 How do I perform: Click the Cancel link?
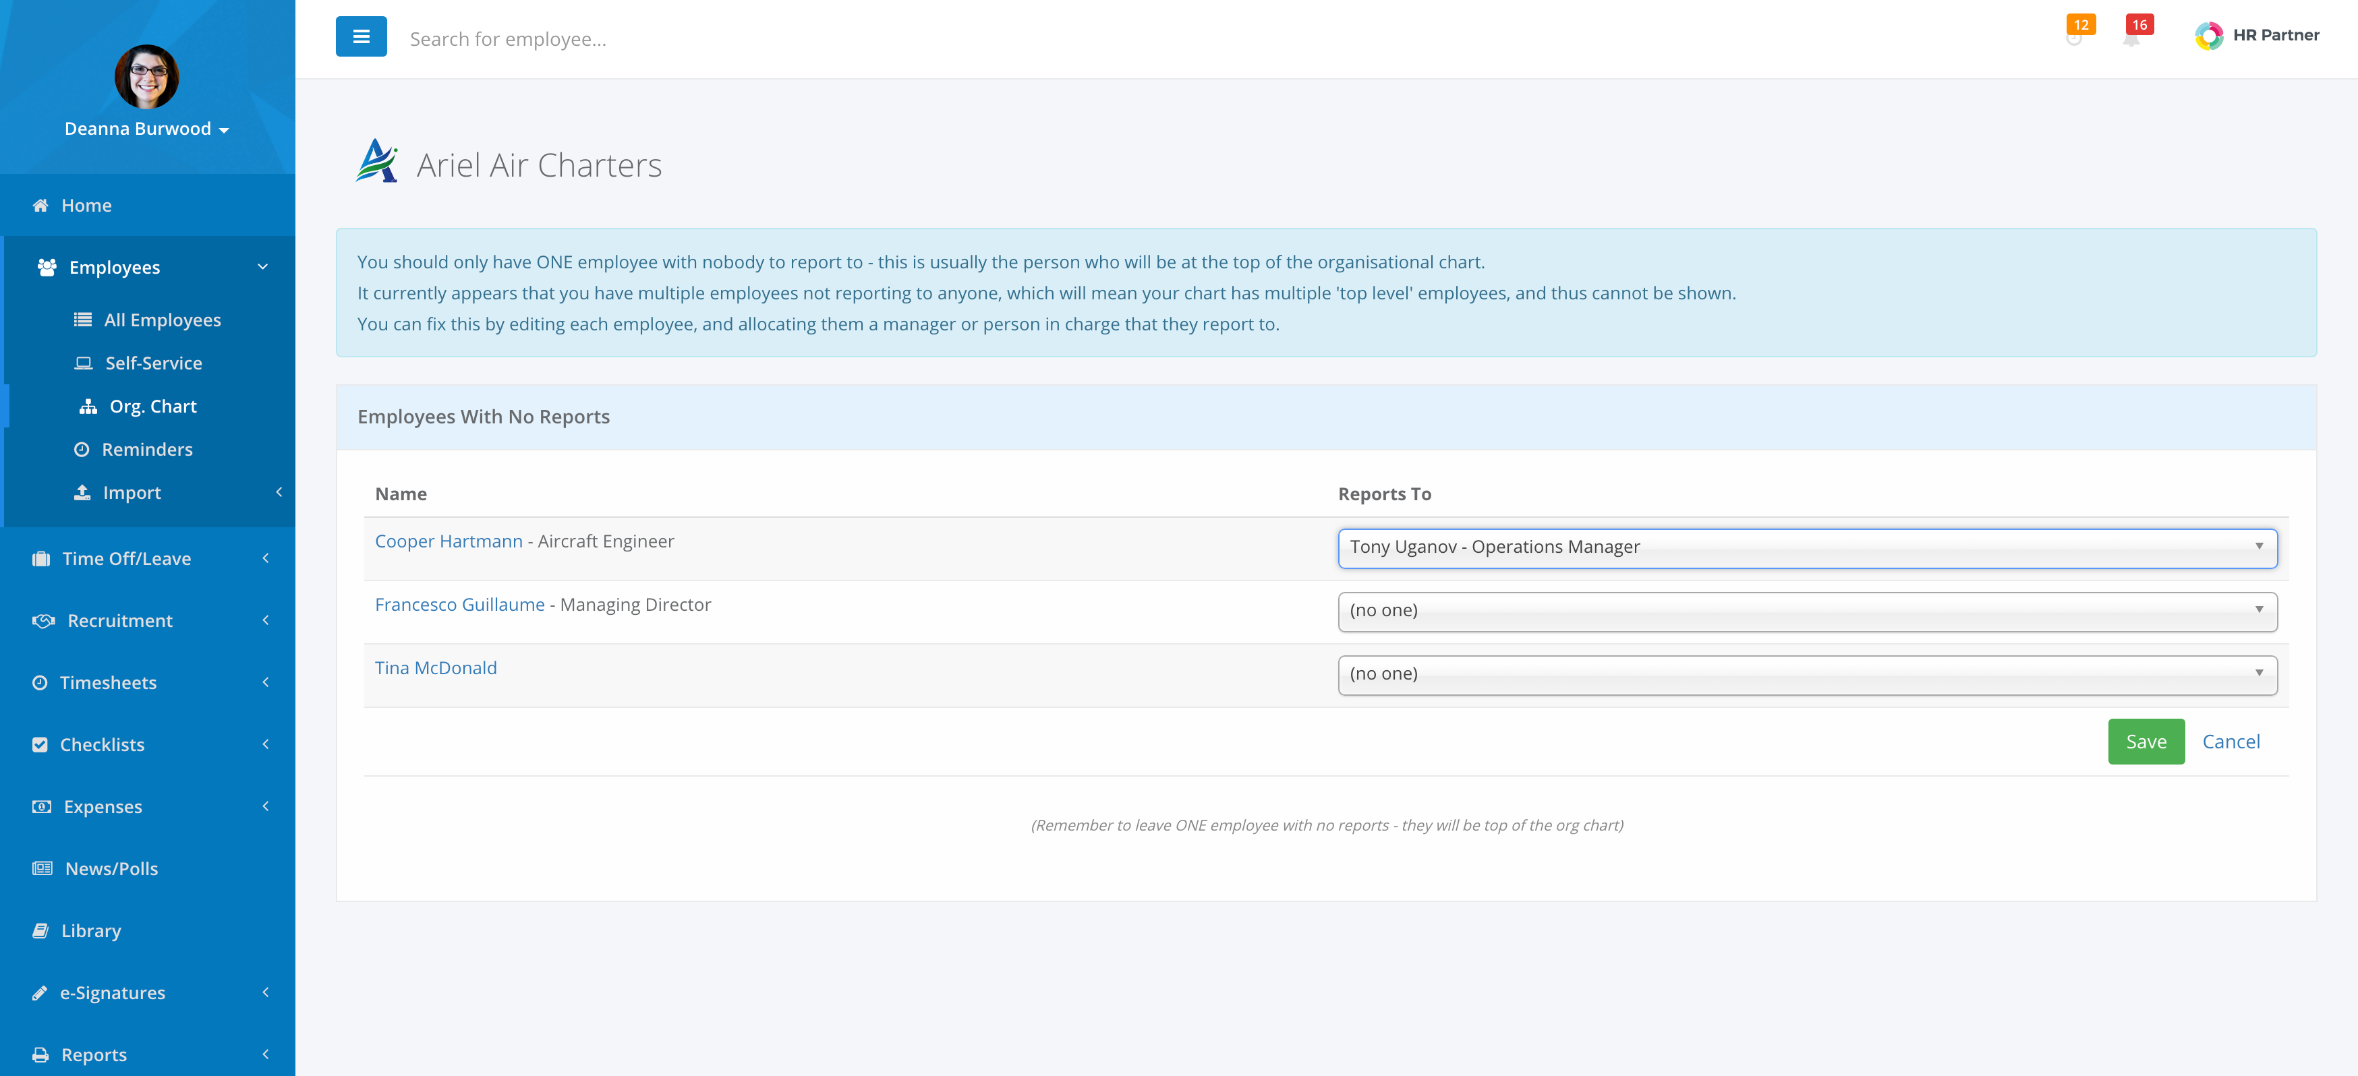(2231, 742)
